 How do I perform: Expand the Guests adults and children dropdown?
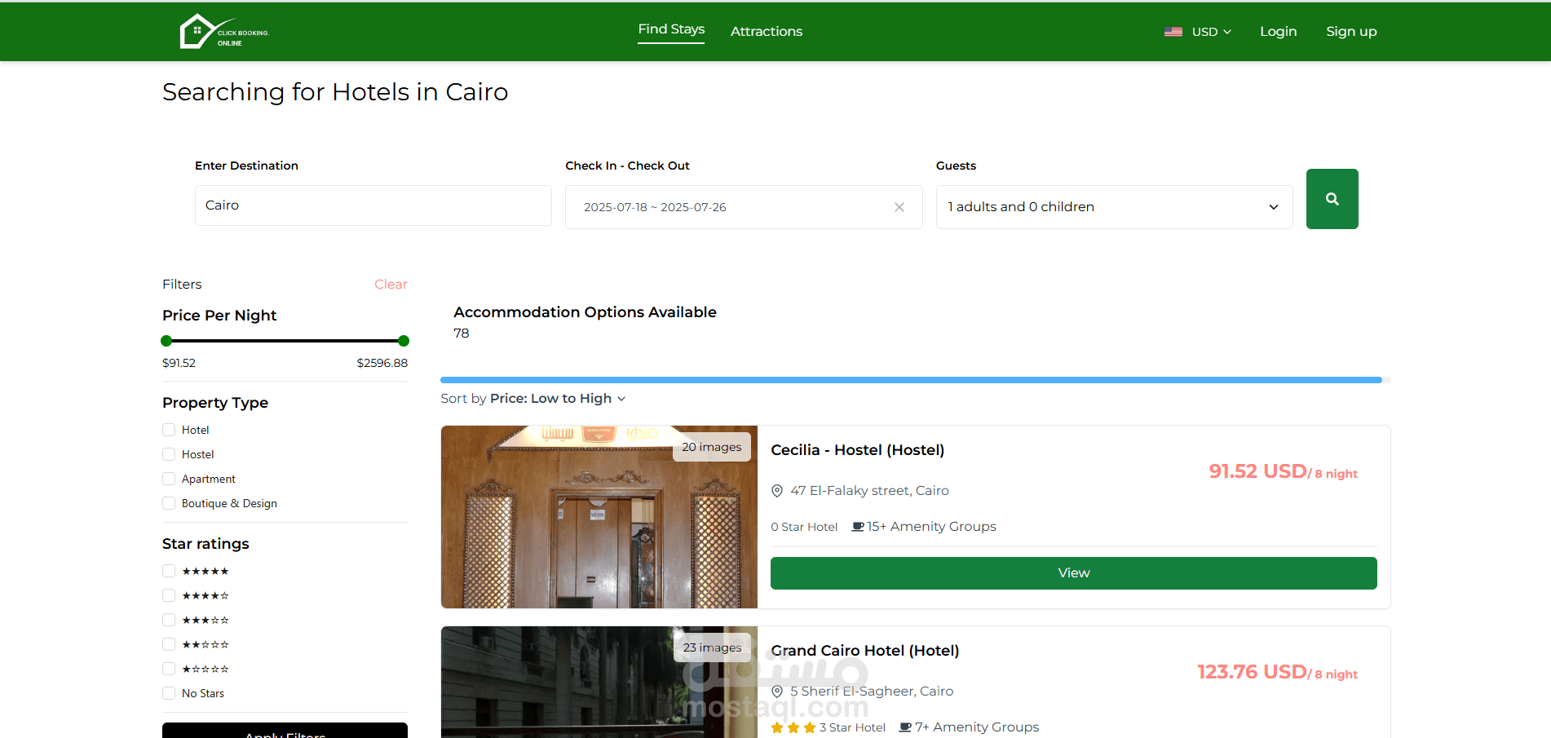(x=1114, y=207)
